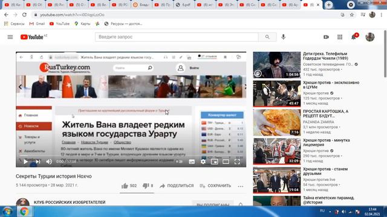Screen dimensions: 387x217
Task: Open Chrome three-dot menu
Action: click(x=382, y=14)
